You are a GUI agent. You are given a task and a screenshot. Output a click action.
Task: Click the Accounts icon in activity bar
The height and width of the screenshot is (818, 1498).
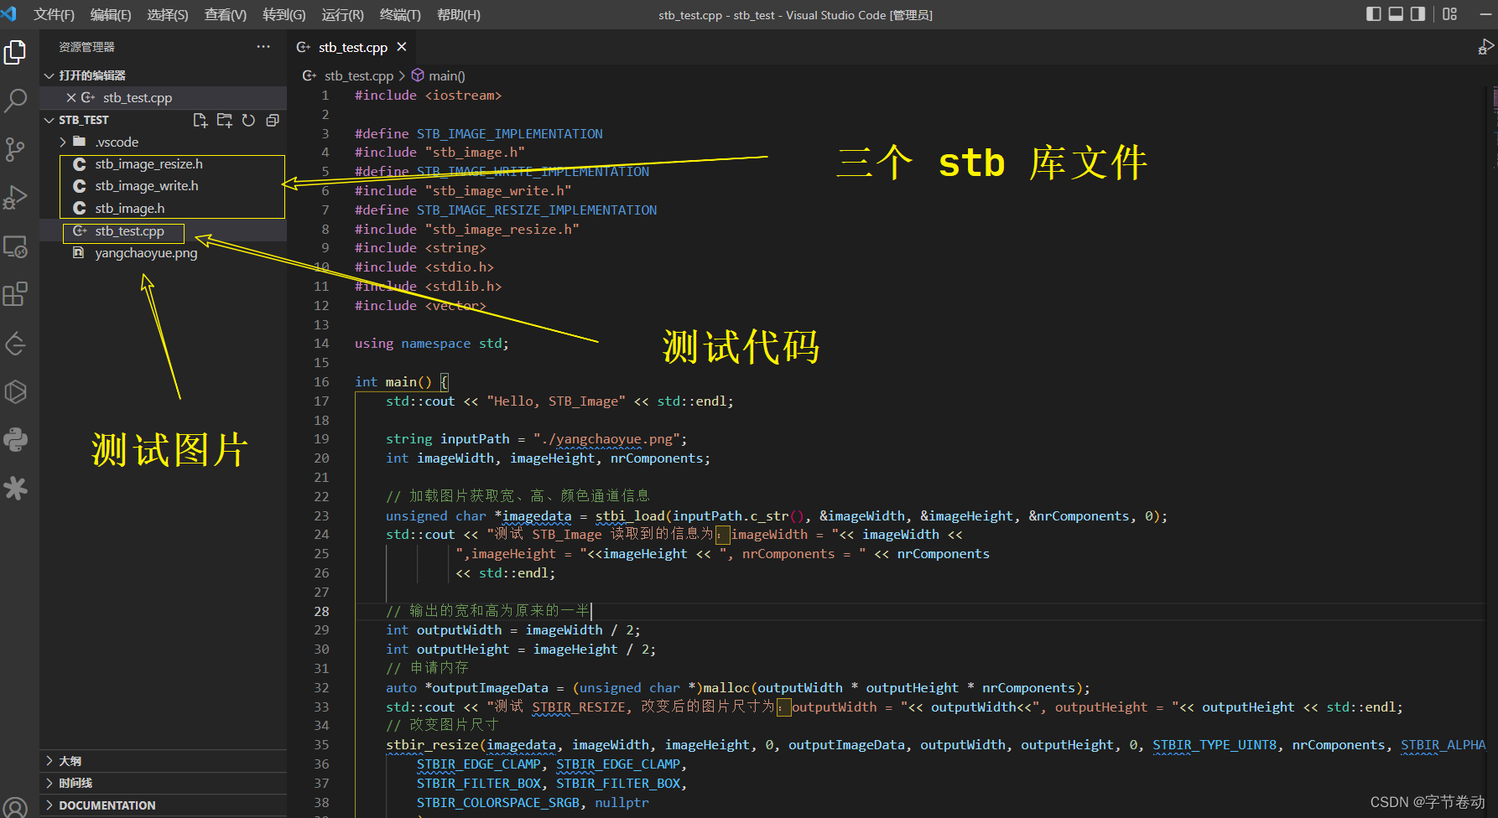tap(15, 807)
